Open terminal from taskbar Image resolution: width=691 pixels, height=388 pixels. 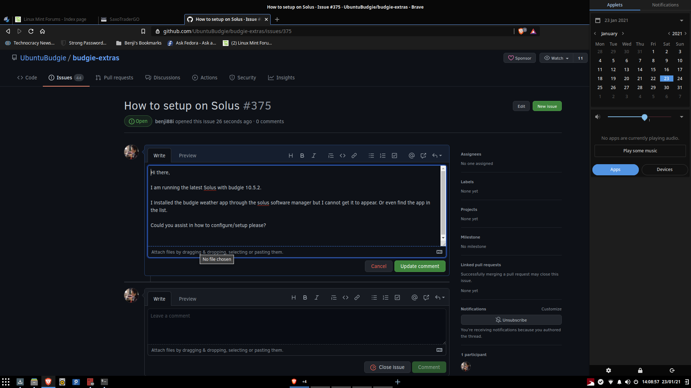coord(104,382)
